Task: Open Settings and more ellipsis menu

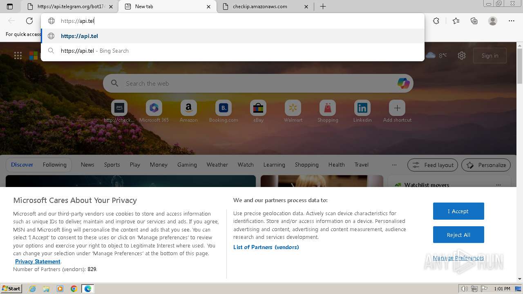Action: coord(512,21)
